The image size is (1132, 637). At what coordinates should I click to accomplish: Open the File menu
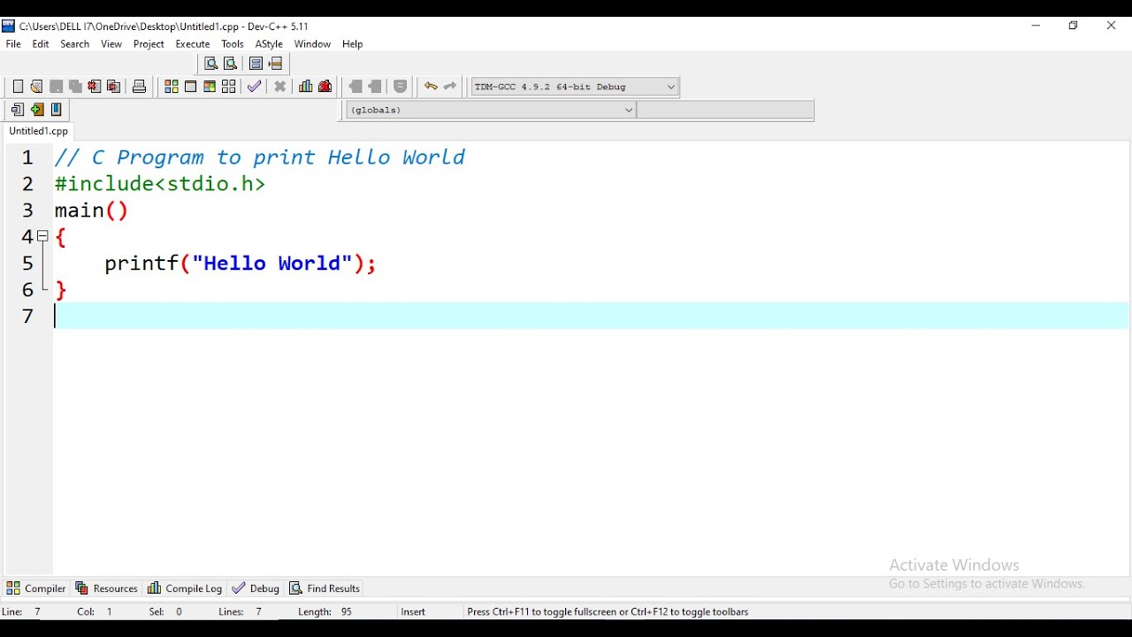pyautogui.click(x=13, y=44)
